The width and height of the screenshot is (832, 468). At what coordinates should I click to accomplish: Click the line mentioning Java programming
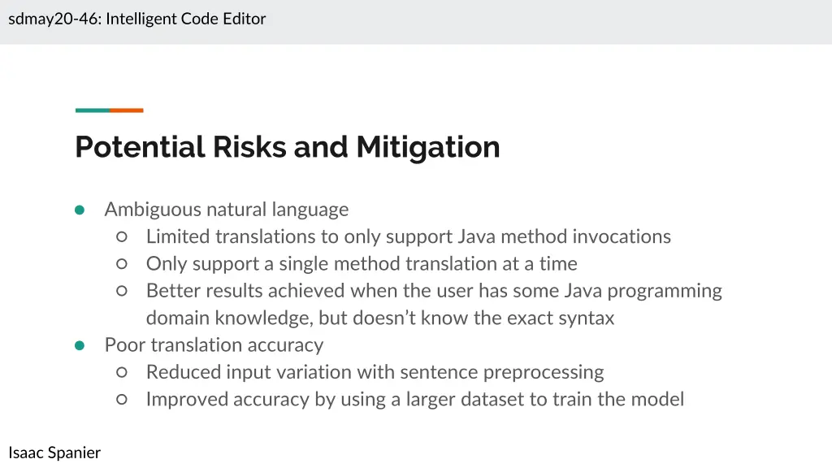434,291
